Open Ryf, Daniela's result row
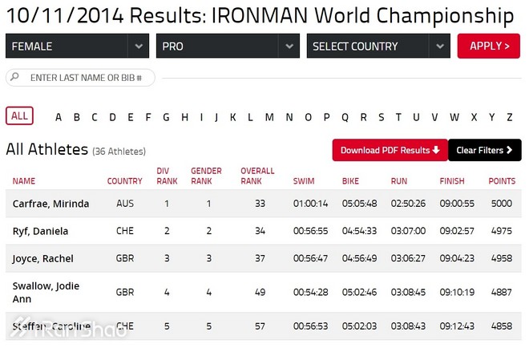Screen dimensions: 529x348 pos(40,232)
